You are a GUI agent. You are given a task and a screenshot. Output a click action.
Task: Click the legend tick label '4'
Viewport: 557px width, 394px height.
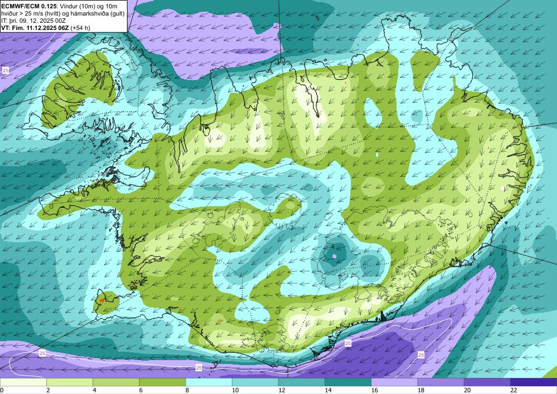95,390
